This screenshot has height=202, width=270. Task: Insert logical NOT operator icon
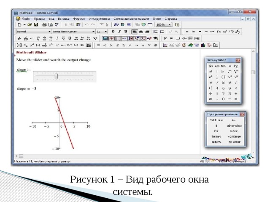point(136,45)
